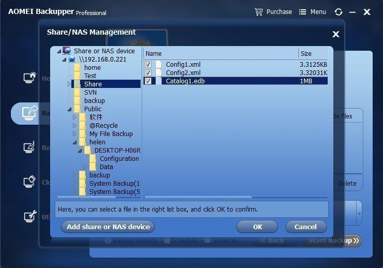This screenshot has height=268, width=383.
Task: Collapse the helen folder node
Action: pyautogui.click(x=75, y=142)
